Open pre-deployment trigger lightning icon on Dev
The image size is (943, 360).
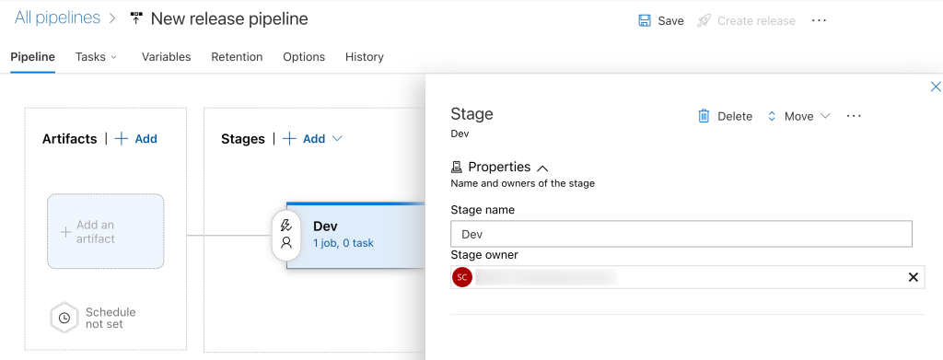[x=286, y=226]
